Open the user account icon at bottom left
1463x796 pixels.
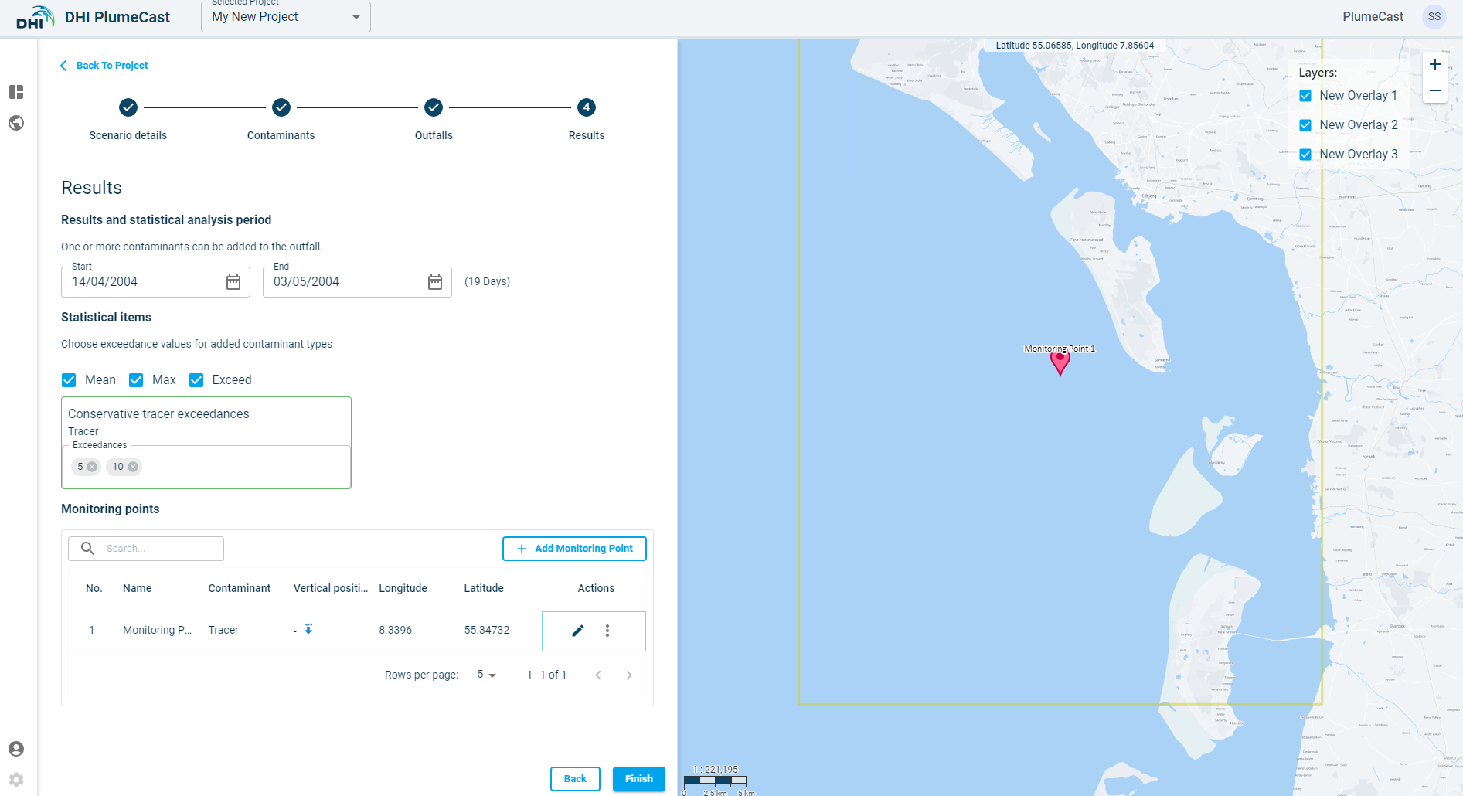point(16,749)
